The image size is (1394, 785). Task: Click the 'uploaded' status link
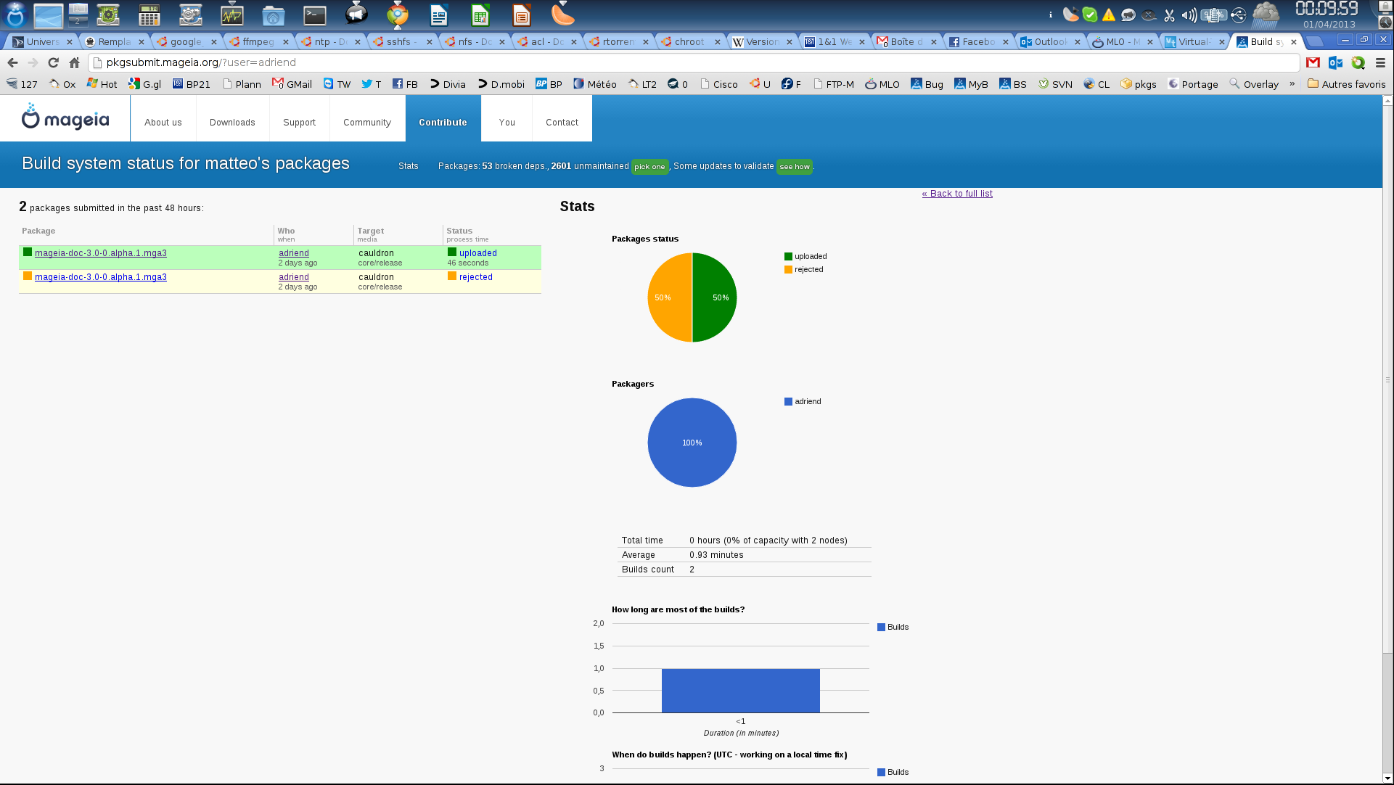(x=478, y=253)
